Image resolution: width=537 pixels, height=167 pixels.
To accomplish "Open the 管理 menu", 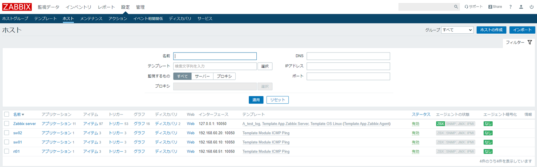I will [140, 7].
